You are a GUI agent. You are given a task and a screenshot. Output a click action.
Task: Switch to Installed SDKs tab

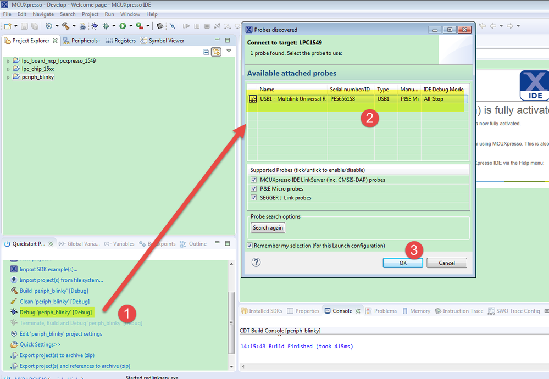tap(262, 311)
